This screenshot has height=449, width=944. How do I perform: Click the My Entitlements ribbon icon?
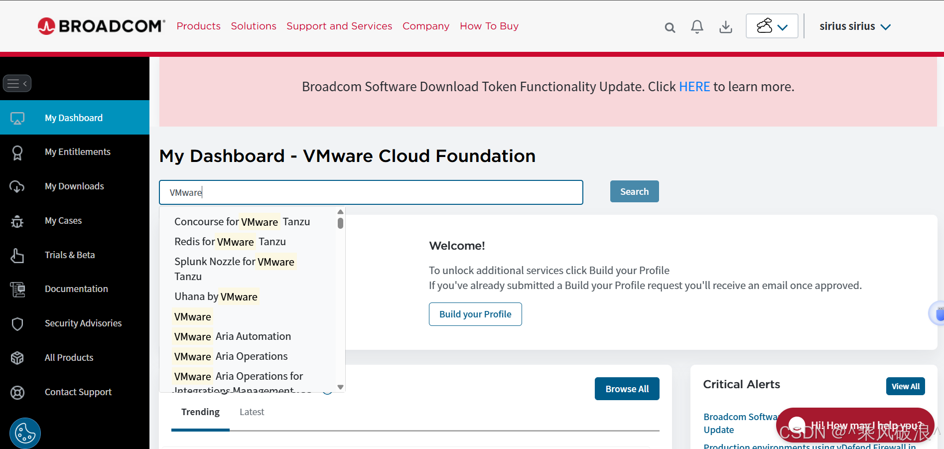tap(17, 152)
